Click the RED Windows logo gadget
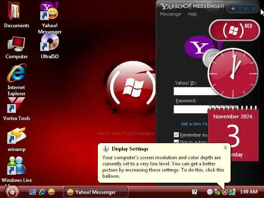The width and height of the screenshot is (264, 198). pyautogui.click(x=234, y=31)
